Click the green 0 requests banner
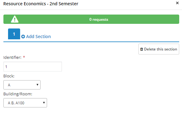Screen dimensions: 182x113 coord(91,19)
